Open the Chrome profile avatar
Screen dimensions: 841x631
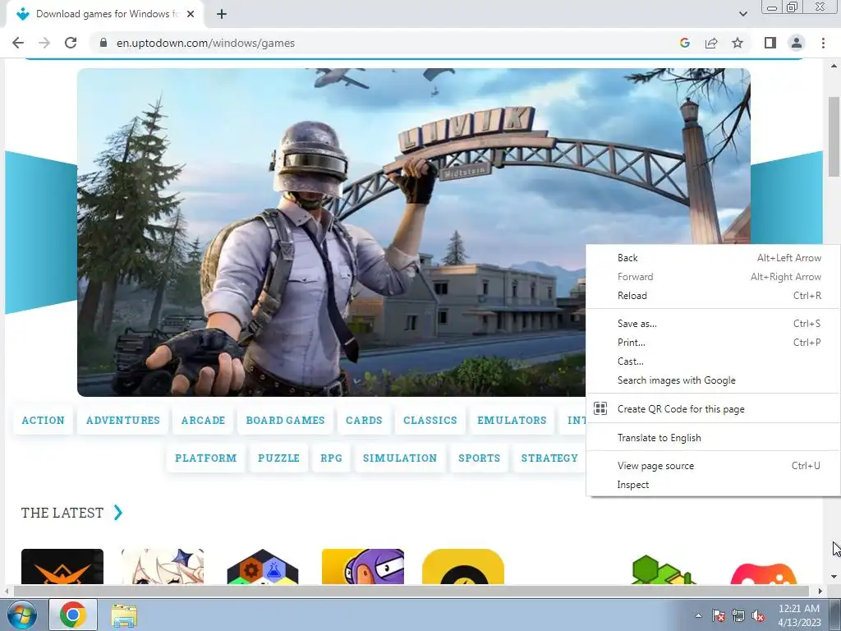point(797,43)
